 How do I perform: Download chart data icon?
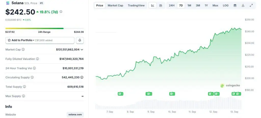click(243, 5)
